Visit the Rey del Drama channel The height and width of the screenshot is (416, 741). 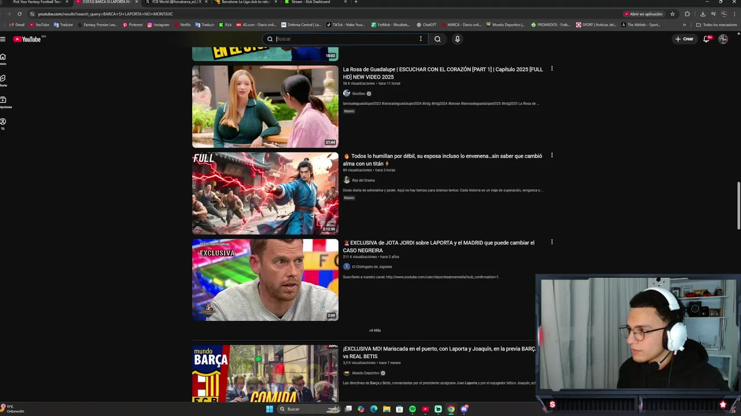coord(363,180)
